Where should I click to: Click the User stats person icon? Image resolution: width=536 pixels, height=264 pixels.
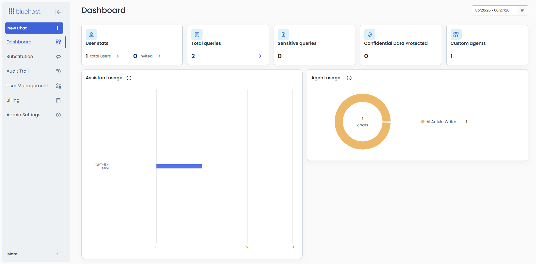[x=91, y=34]
